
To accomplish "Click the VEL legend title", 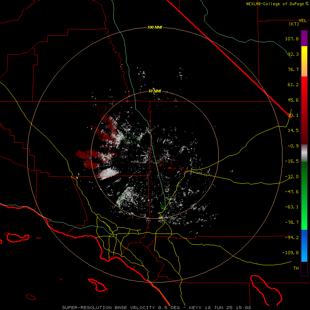I will pos(302,21).
